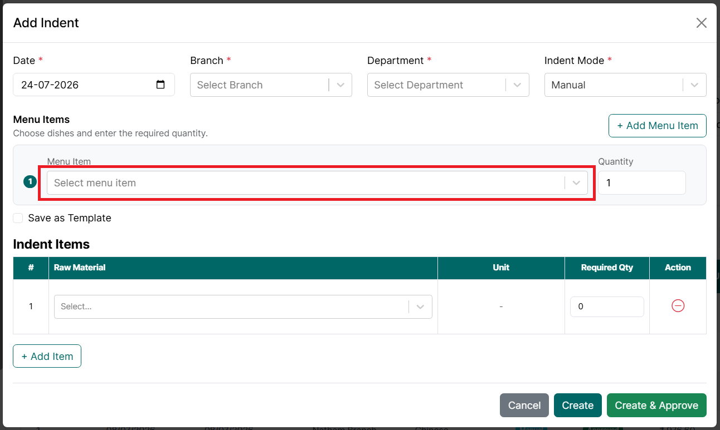Expand the Select Department dropdown
Screen dimensions: 720x430
click(x=448, y=85)
